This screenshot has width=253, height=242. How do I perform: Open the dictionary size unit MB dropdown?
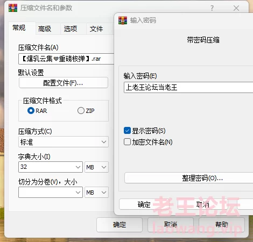point(96,167)
